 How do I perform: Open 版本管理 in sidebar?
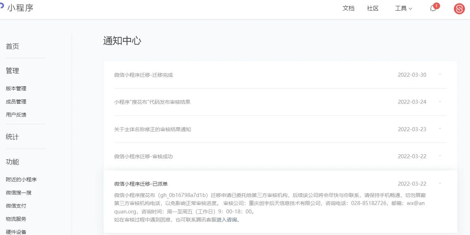pos(16,88)
